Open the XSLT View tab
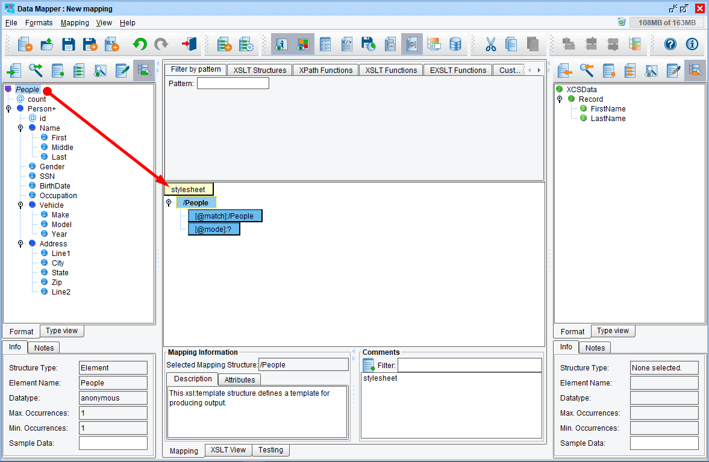This screenshot has height=462, width=709. pyautogui.click(x=228, y=450)
